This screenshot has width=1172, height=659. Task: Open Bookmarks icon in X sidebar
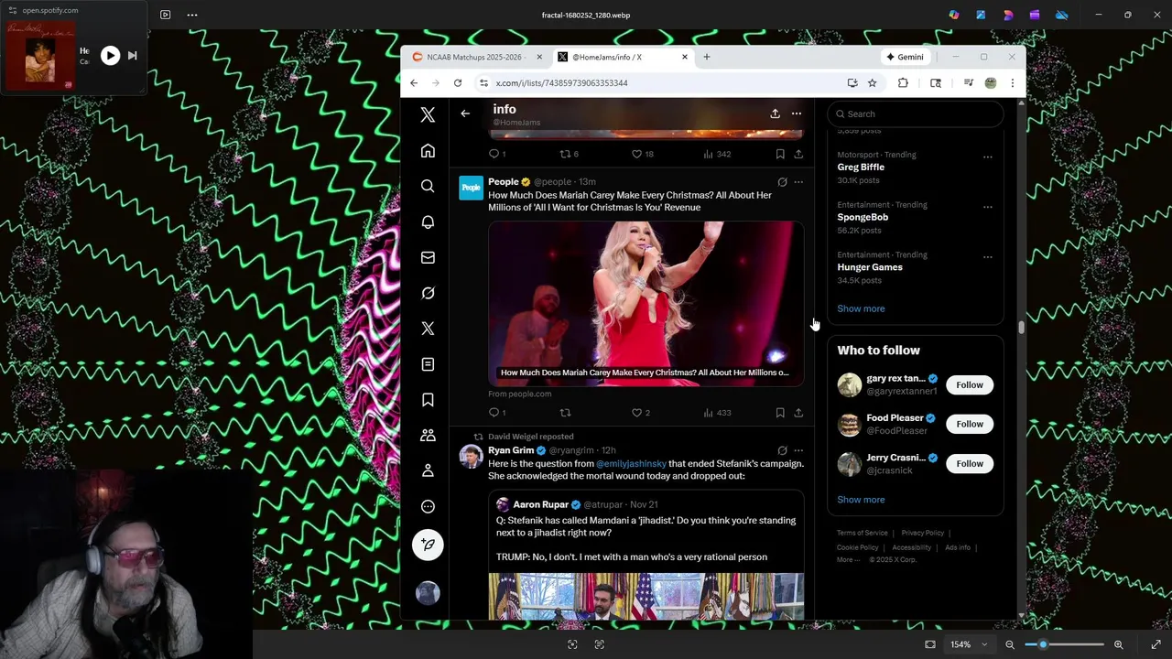(428, 400)
